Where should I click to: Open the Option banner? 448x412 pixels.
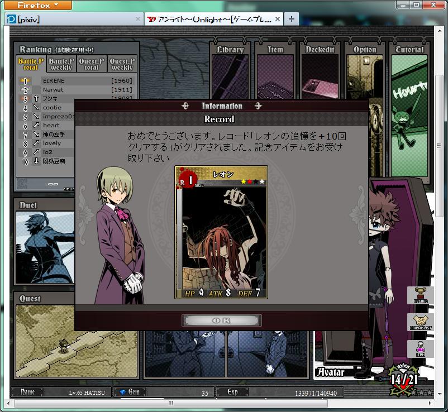tap(365, 70)
